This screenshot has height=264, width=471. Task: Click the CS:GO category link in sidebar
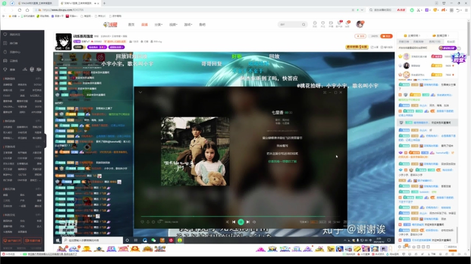click(x=7, y=95)
